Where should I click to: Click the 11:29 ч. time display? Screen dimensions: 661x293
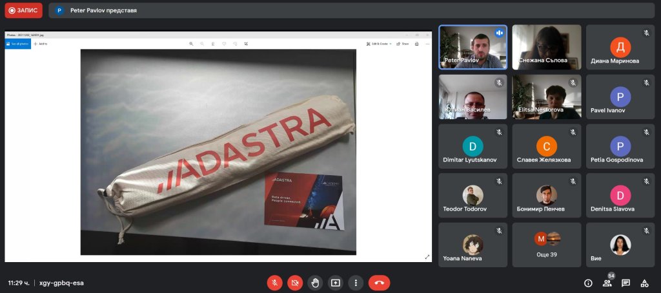click(x=19, y=283)
